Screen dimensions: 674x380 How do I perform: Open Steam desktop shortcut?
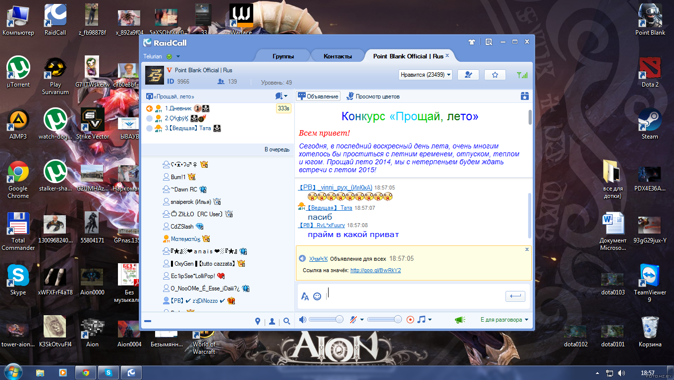(650, 124)
